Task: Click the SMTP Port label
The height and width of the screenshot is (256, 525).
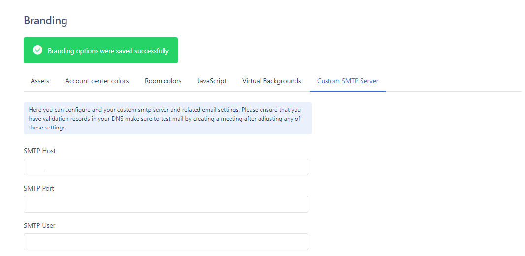Action: [x=39, y=188]
